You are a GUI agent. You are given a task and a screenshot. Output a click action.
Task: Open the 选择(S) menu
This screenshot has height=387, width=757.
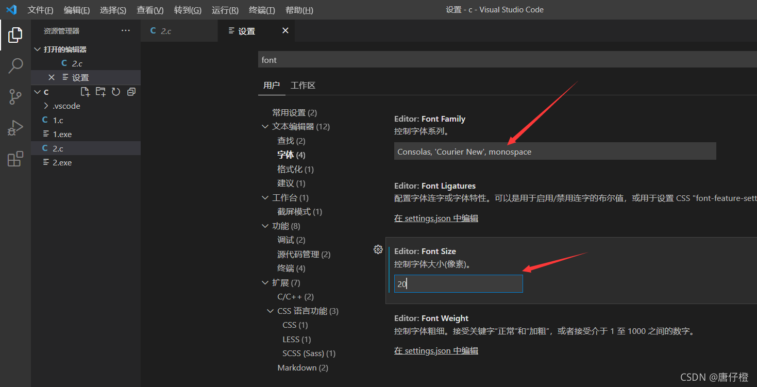(x=113, y=10)
